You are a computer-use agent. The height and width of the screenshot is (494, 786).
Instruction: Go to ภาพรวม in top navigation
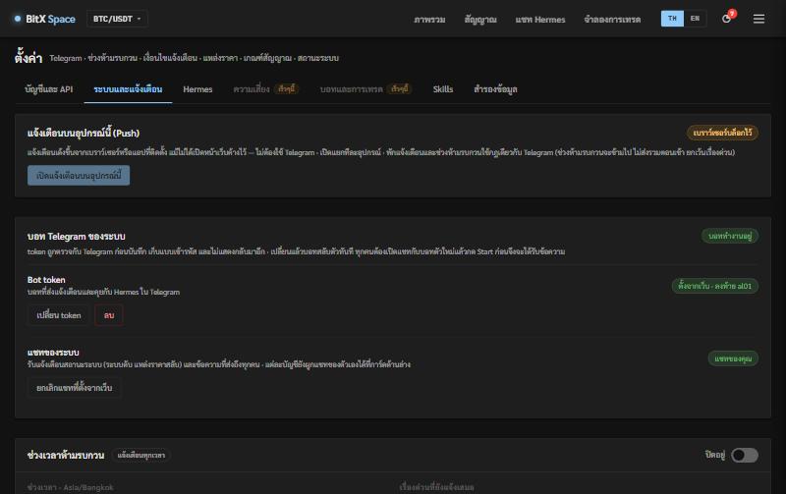pyautogui.click(x=429, y=20)
